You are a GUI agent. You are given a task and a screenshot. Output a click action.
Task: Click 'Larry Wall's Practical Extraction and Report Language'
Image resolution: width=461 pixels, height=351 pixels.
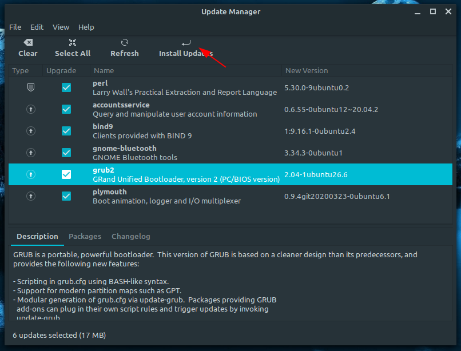point(185,92)
